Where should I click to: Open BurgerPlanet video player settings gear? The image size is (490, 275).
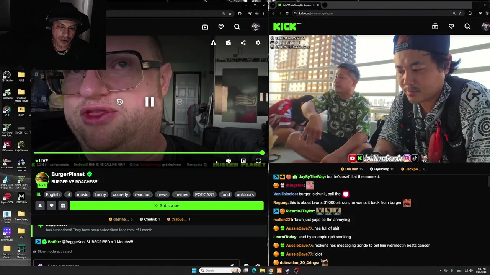[x=258, y=43]
